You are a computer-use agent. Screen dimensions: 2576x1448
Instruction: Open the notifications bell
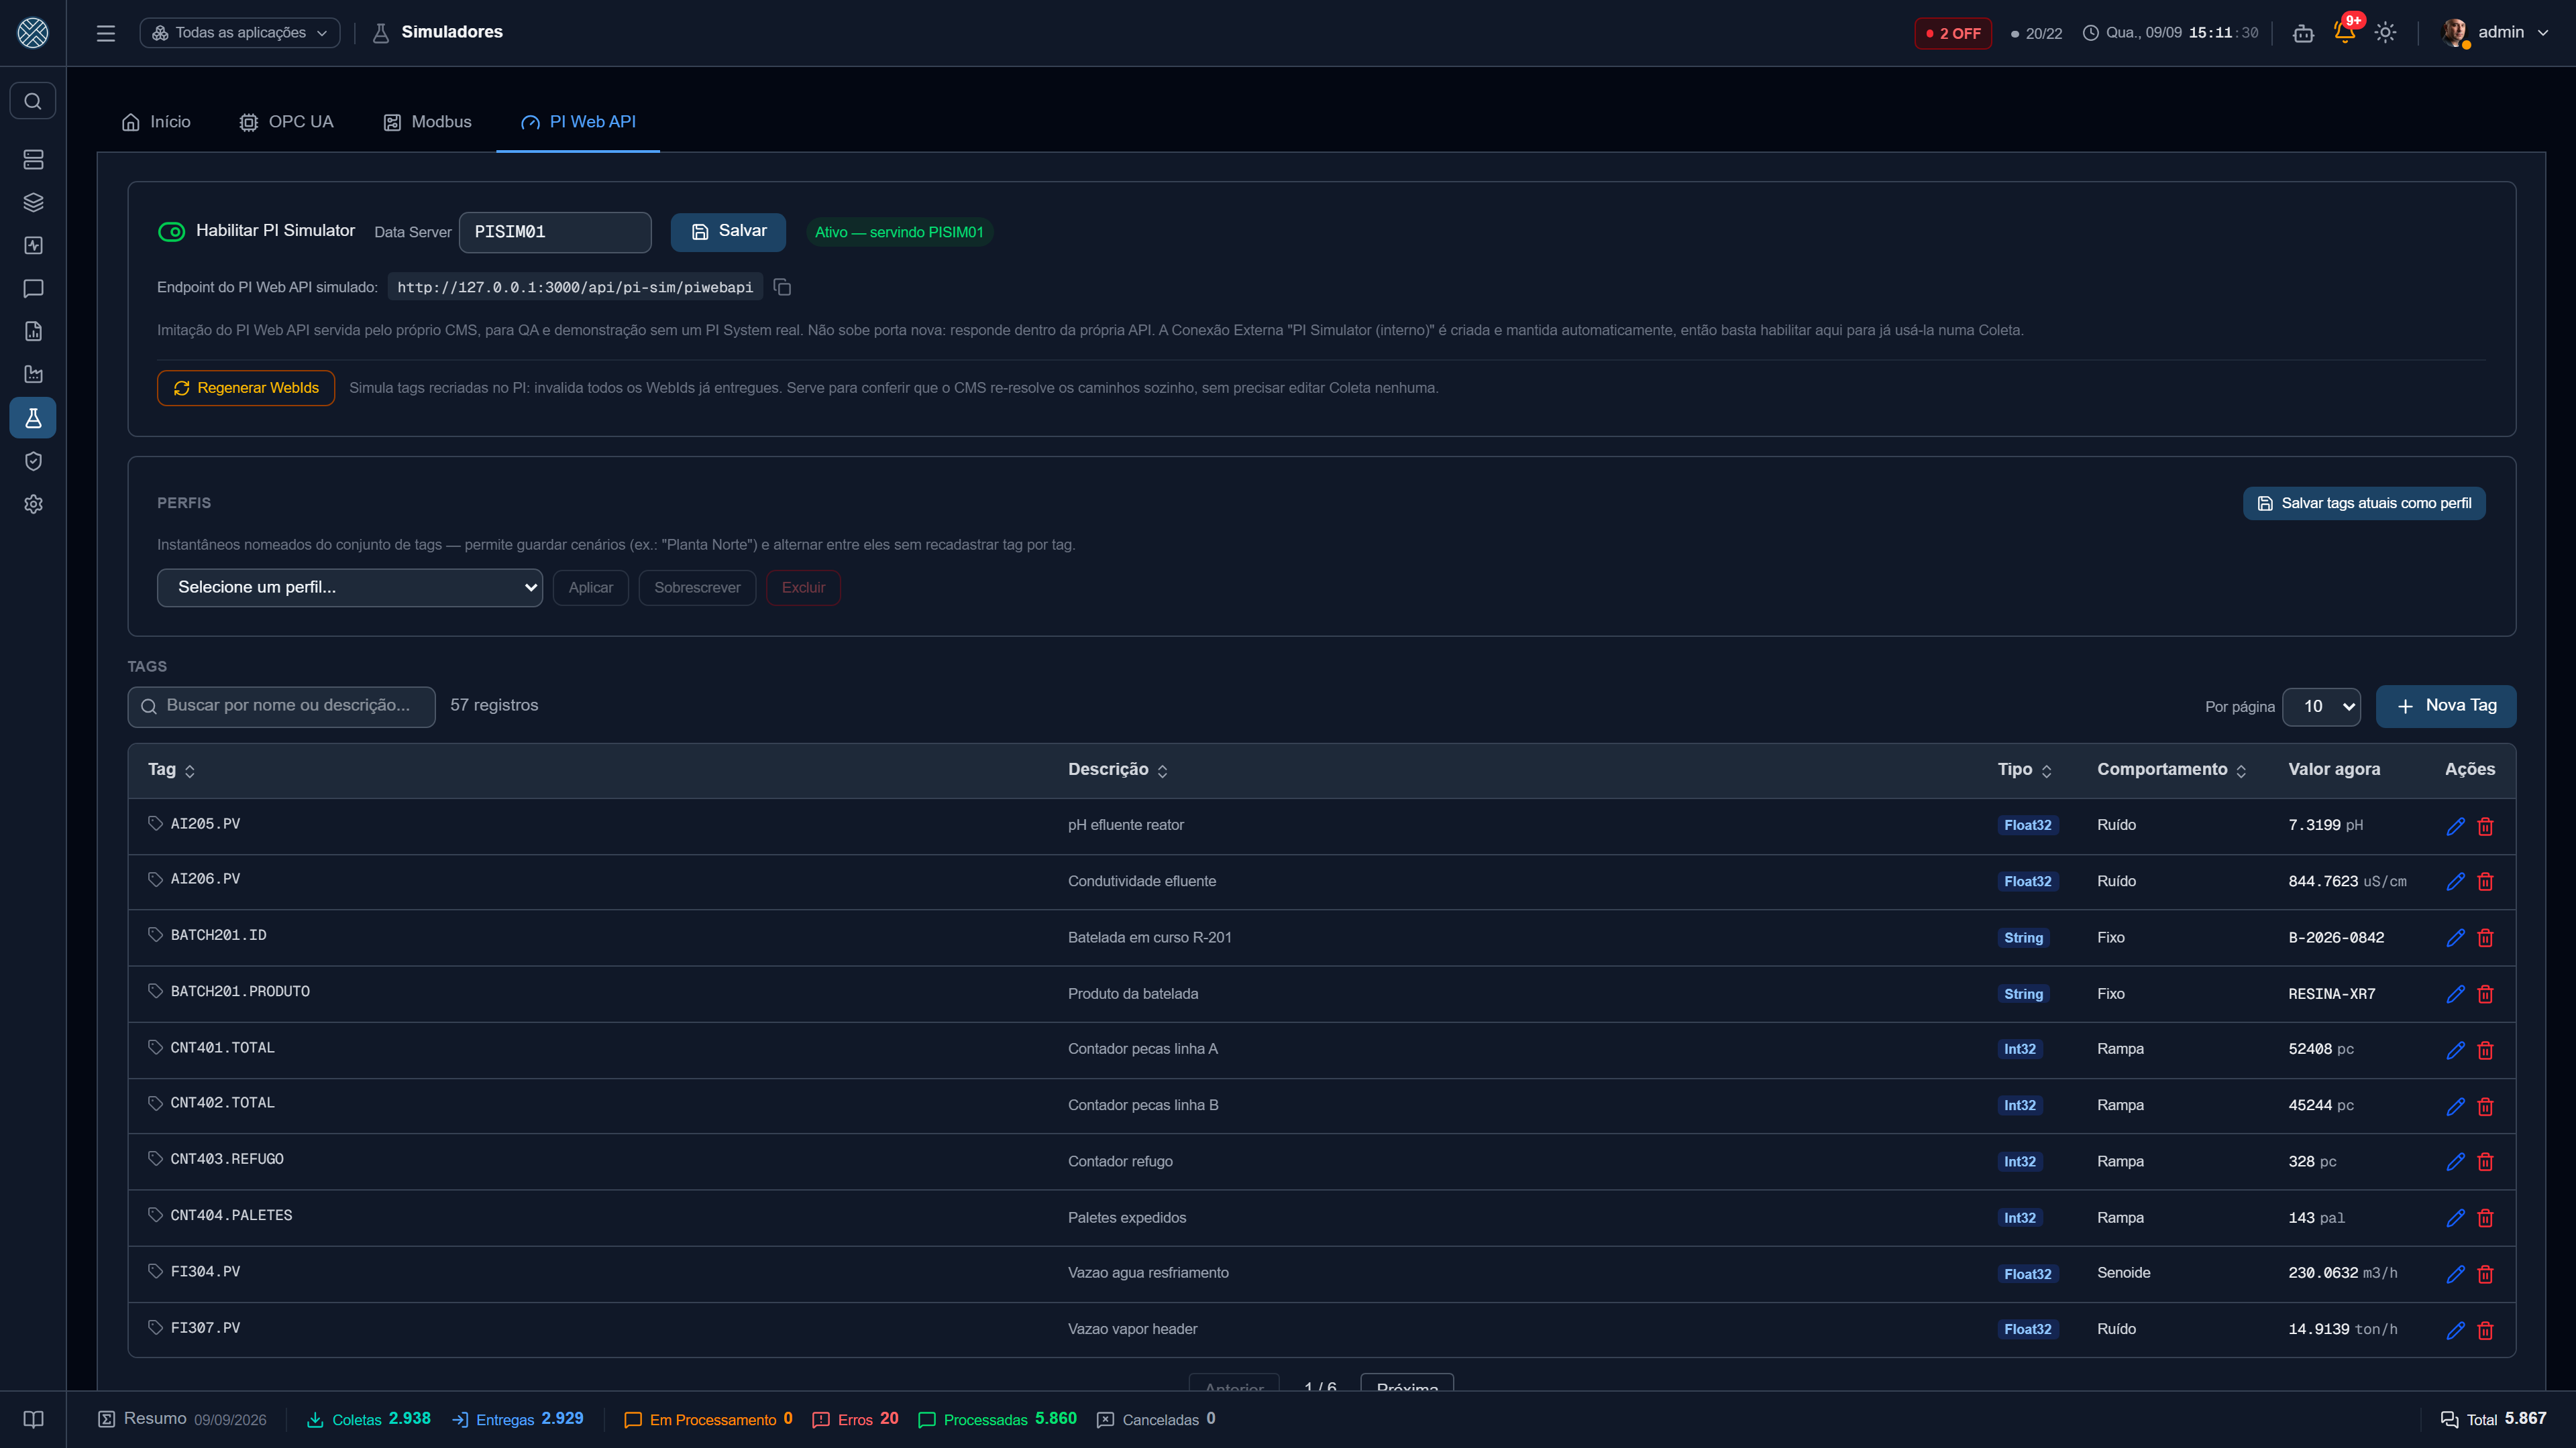[2345, 33]
